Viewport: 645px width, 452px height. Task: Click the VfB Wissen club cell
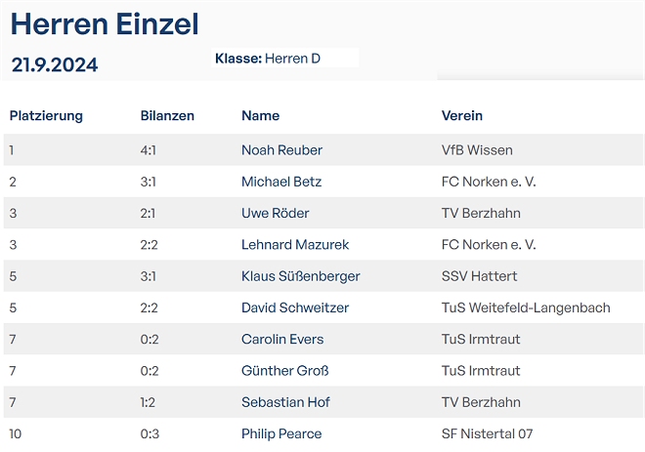tap(477, 150)
